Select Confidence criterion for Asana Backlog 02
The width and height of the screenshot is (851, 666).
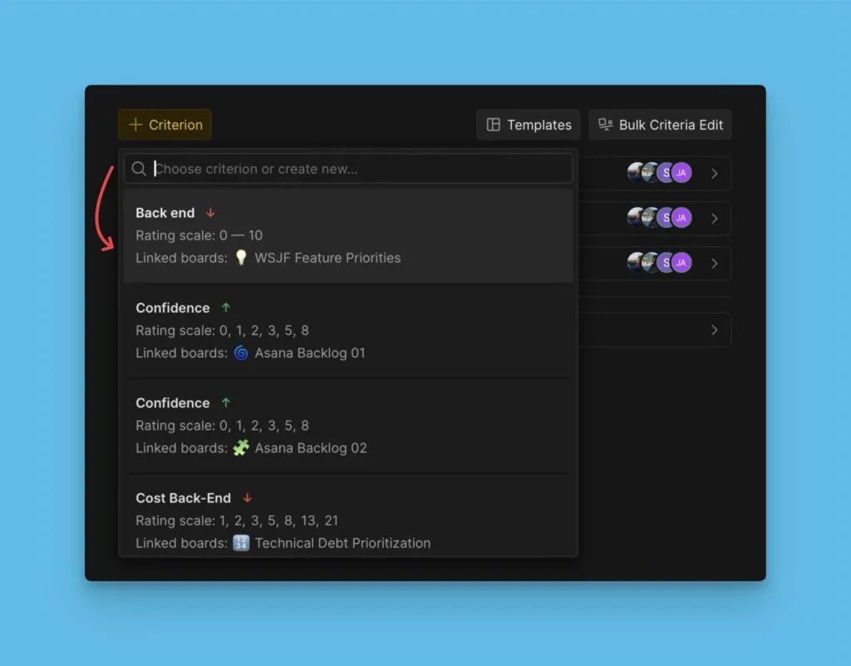[347, 425]
